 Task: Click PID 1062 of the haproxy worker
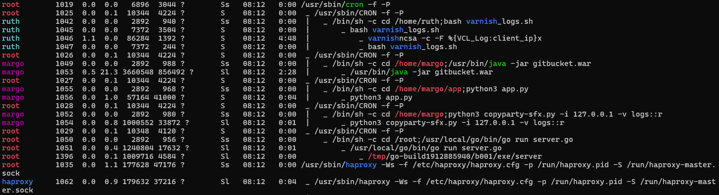[64, 182]
